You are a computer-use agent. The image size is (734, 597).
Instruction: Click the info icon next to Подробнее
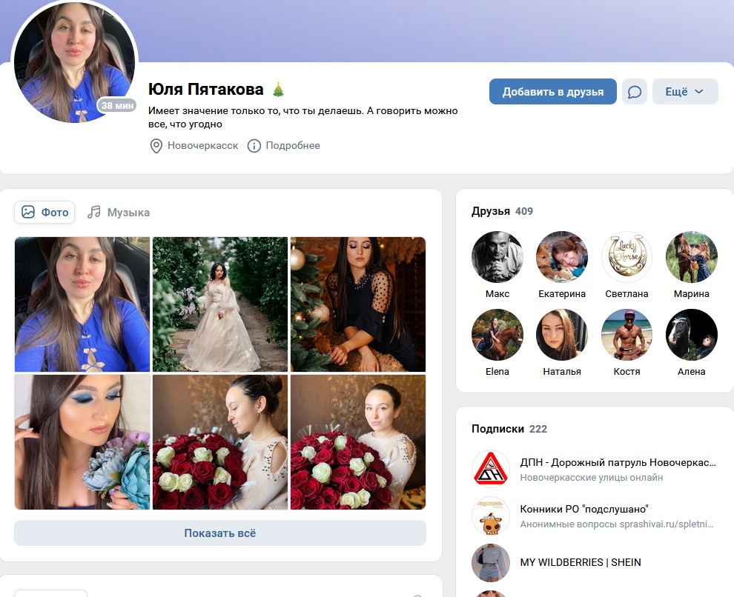(x=254, y=146)
